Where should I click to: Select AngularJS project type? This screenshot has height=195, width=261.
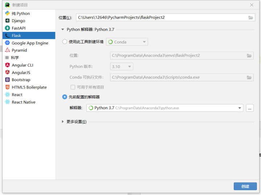(29, 72)
